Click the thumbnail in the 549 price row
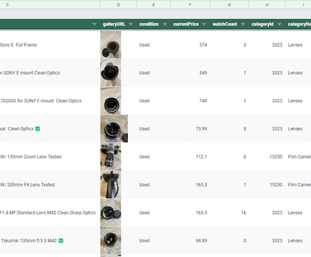 (111, 72)
